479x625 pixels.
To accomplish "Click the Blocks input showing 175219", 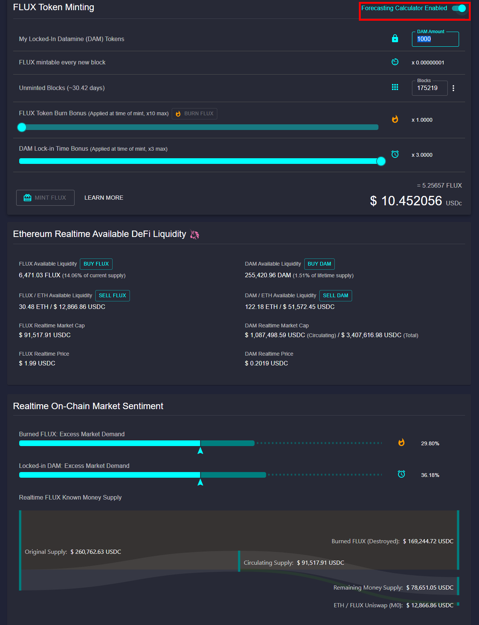I will (x=430, y=88).
